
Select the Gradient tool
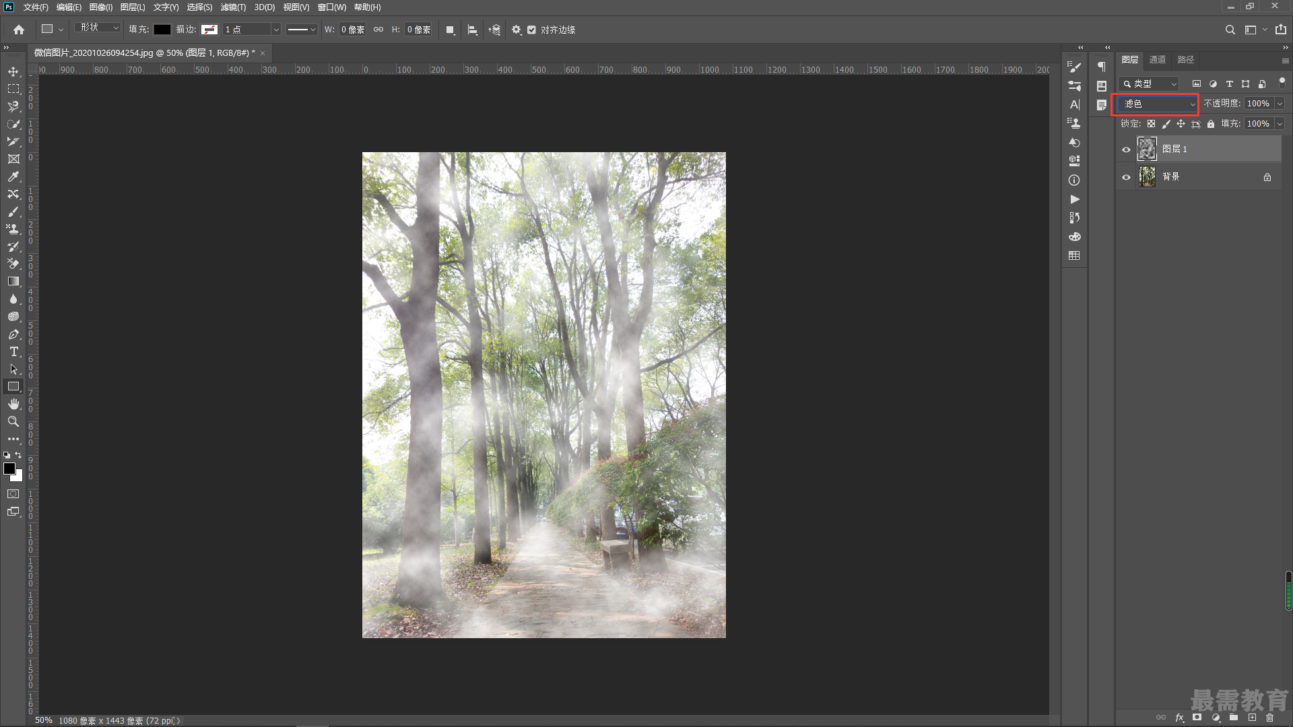click(13, 281)
